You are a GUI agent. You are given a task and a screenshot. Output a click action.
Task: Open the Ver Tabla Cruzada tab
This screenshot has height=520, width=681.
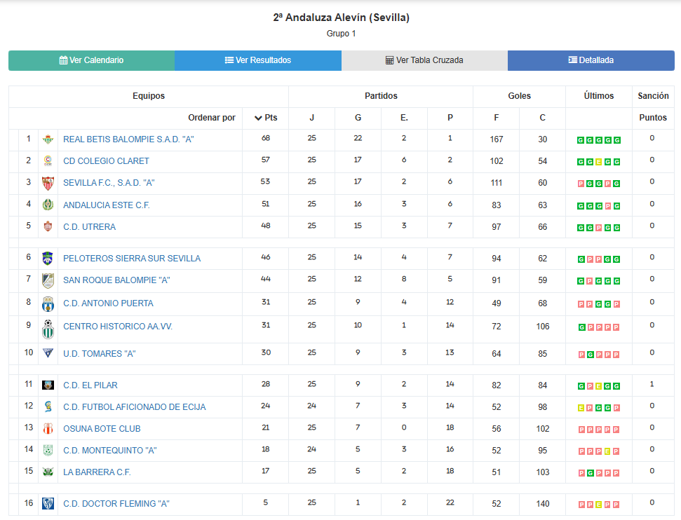pos(424,60)
